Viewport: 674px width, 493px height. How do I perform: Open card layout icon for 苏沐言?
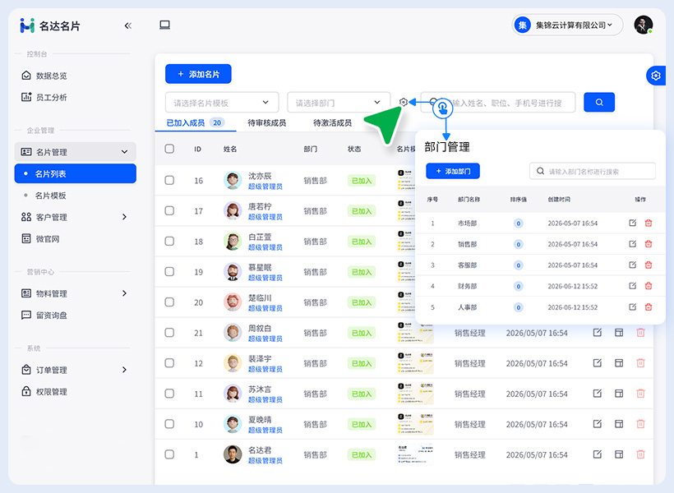click(619, 394)
